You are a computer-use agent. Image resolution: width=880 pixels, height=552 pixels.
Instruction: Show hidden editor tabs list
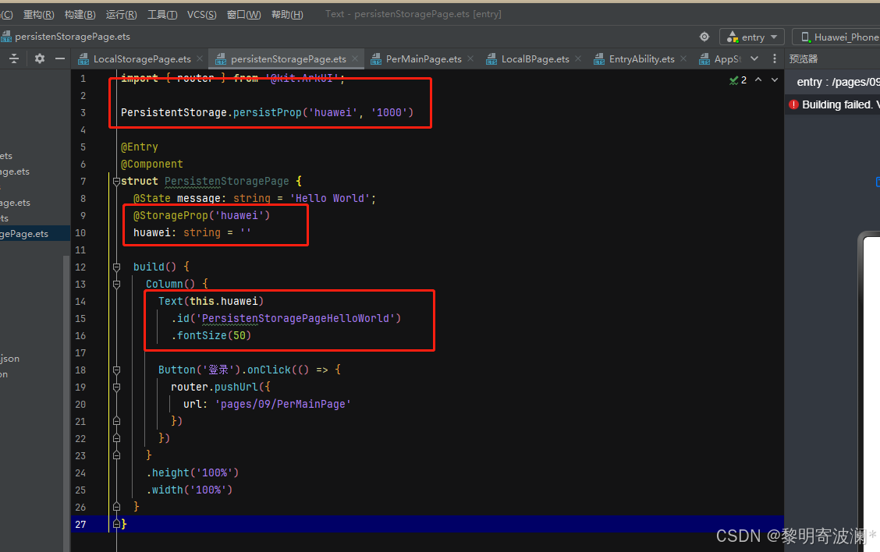(x=754, y=58)
